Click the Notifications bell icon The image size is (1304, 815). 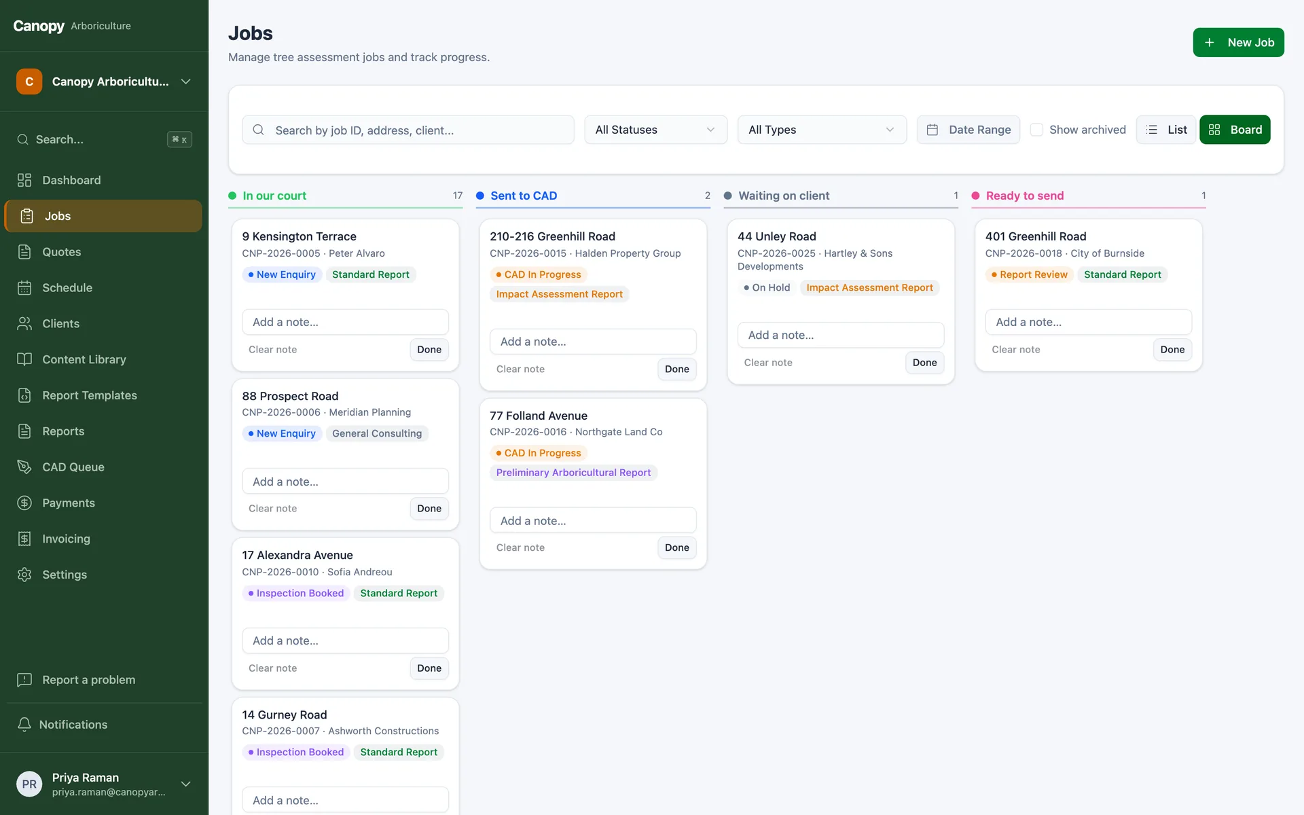click(x=24, y=725)
